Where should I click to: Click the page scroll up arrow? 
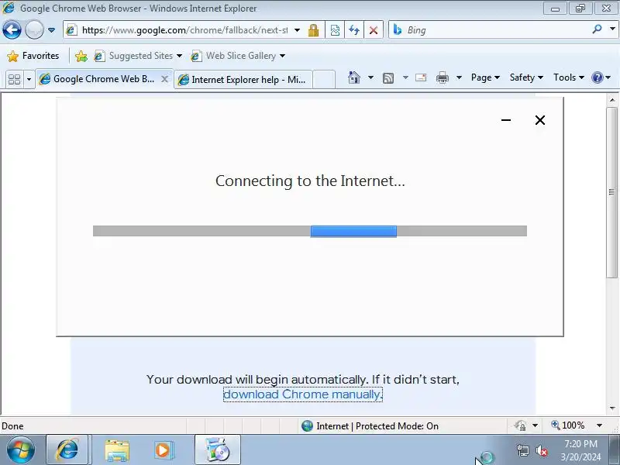pos(612,100)
